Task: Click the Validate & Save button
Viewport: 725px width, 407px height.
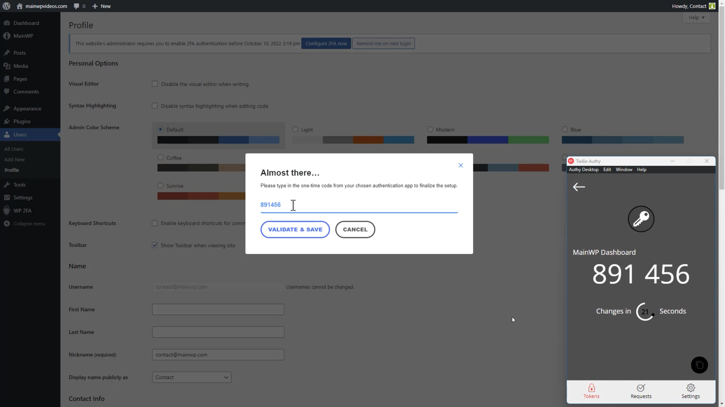Action: point(295,229)
